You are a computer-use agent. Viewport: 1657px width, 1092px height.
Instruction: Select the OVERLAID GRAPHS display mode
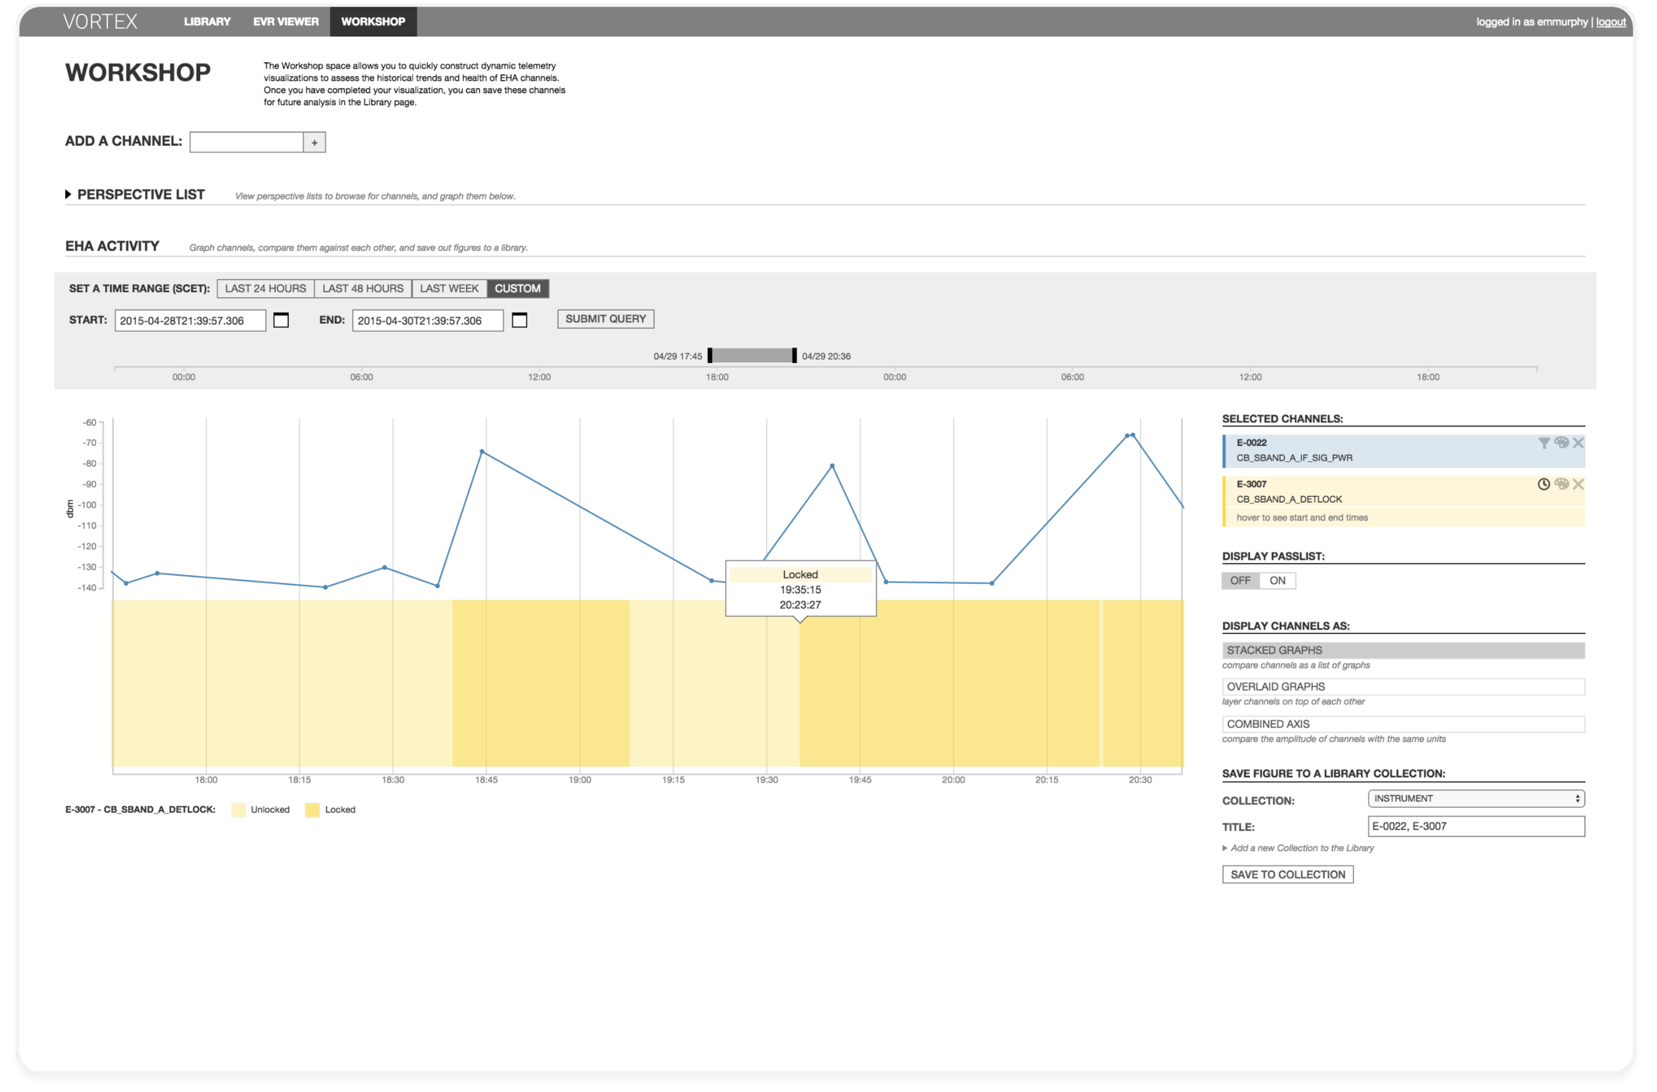coord(1402,686)
